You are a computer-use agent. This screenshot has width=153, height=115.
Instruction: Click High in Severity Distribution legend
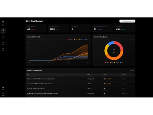point(111,62)
